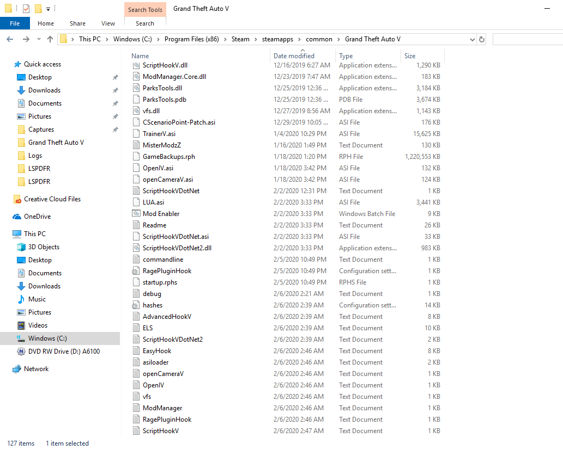Select the ScriptHookV.dll file icon

click(136, 65)
